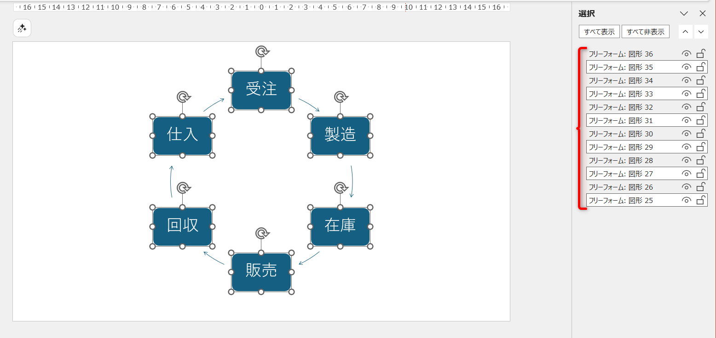Select フリーフォーム: 図形 32 in the list

(x=647, y=107)
